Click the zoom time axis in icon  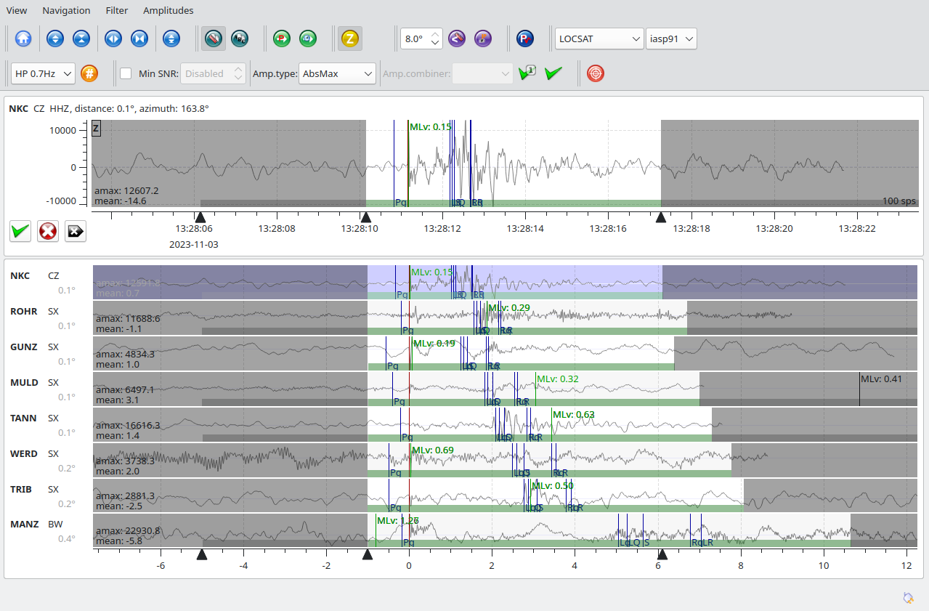point(113,39)
